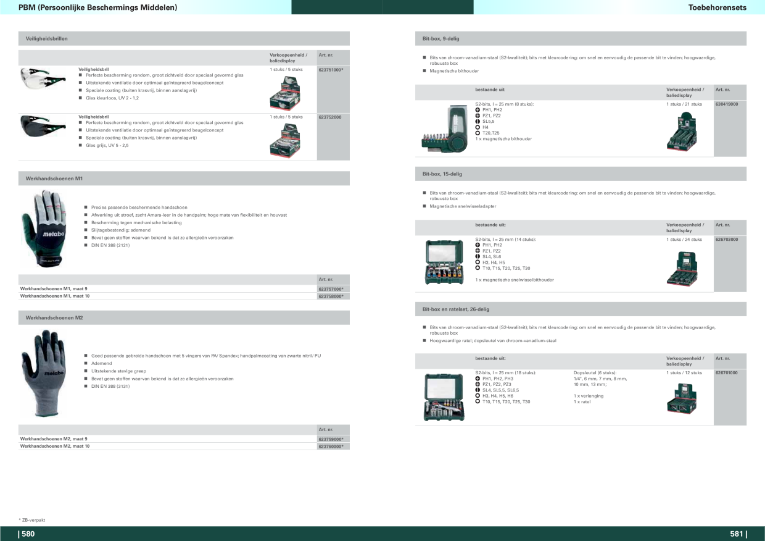Click the 26-delig ratchet set product image

pyautogui.click(x=445, y=396)
